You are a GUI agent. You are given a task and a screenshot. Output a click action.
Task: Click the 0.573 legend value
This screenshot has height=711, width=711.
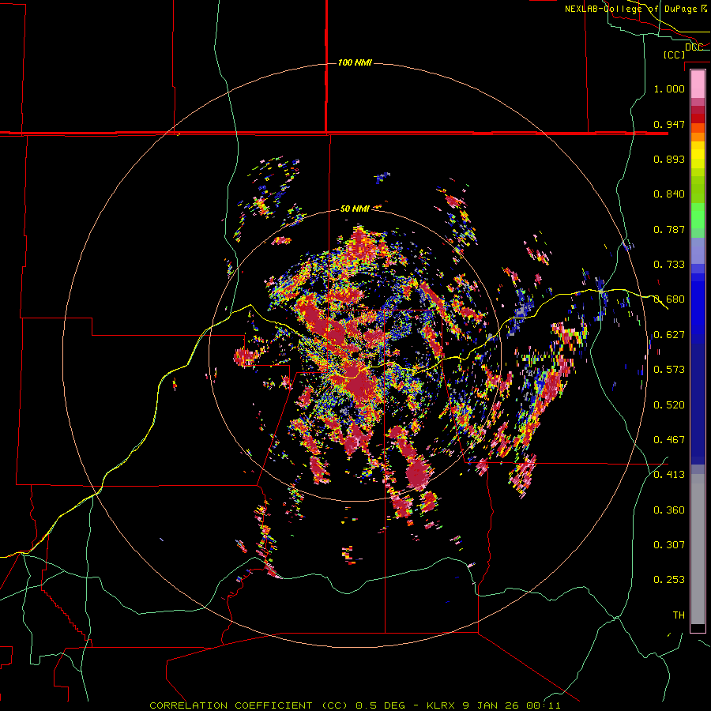tap(669, 370)
